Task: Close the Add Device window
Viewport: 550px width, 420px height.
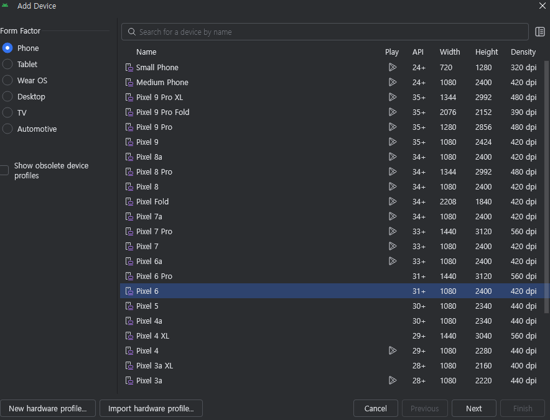Action: pos(543,6)
